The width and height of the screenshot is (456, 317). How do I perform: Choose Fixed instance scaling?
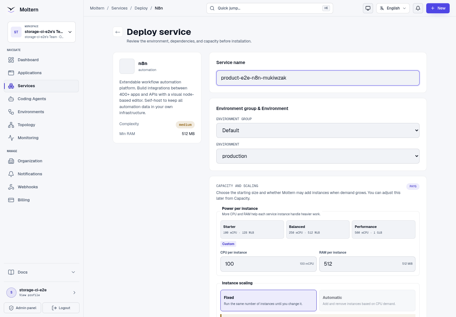(x=269, y=301)
